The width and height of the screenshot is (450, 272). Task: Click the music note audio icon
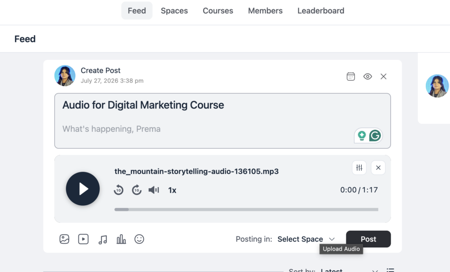[102, 239]
